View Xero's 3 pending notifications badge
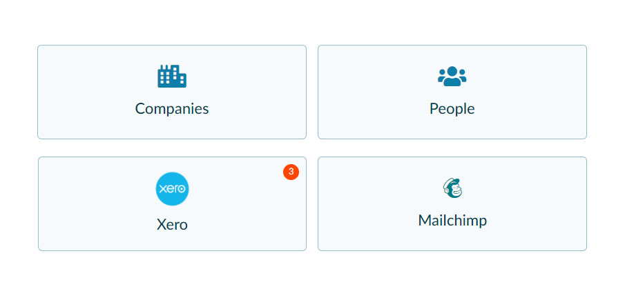 (x=291, y=172)
